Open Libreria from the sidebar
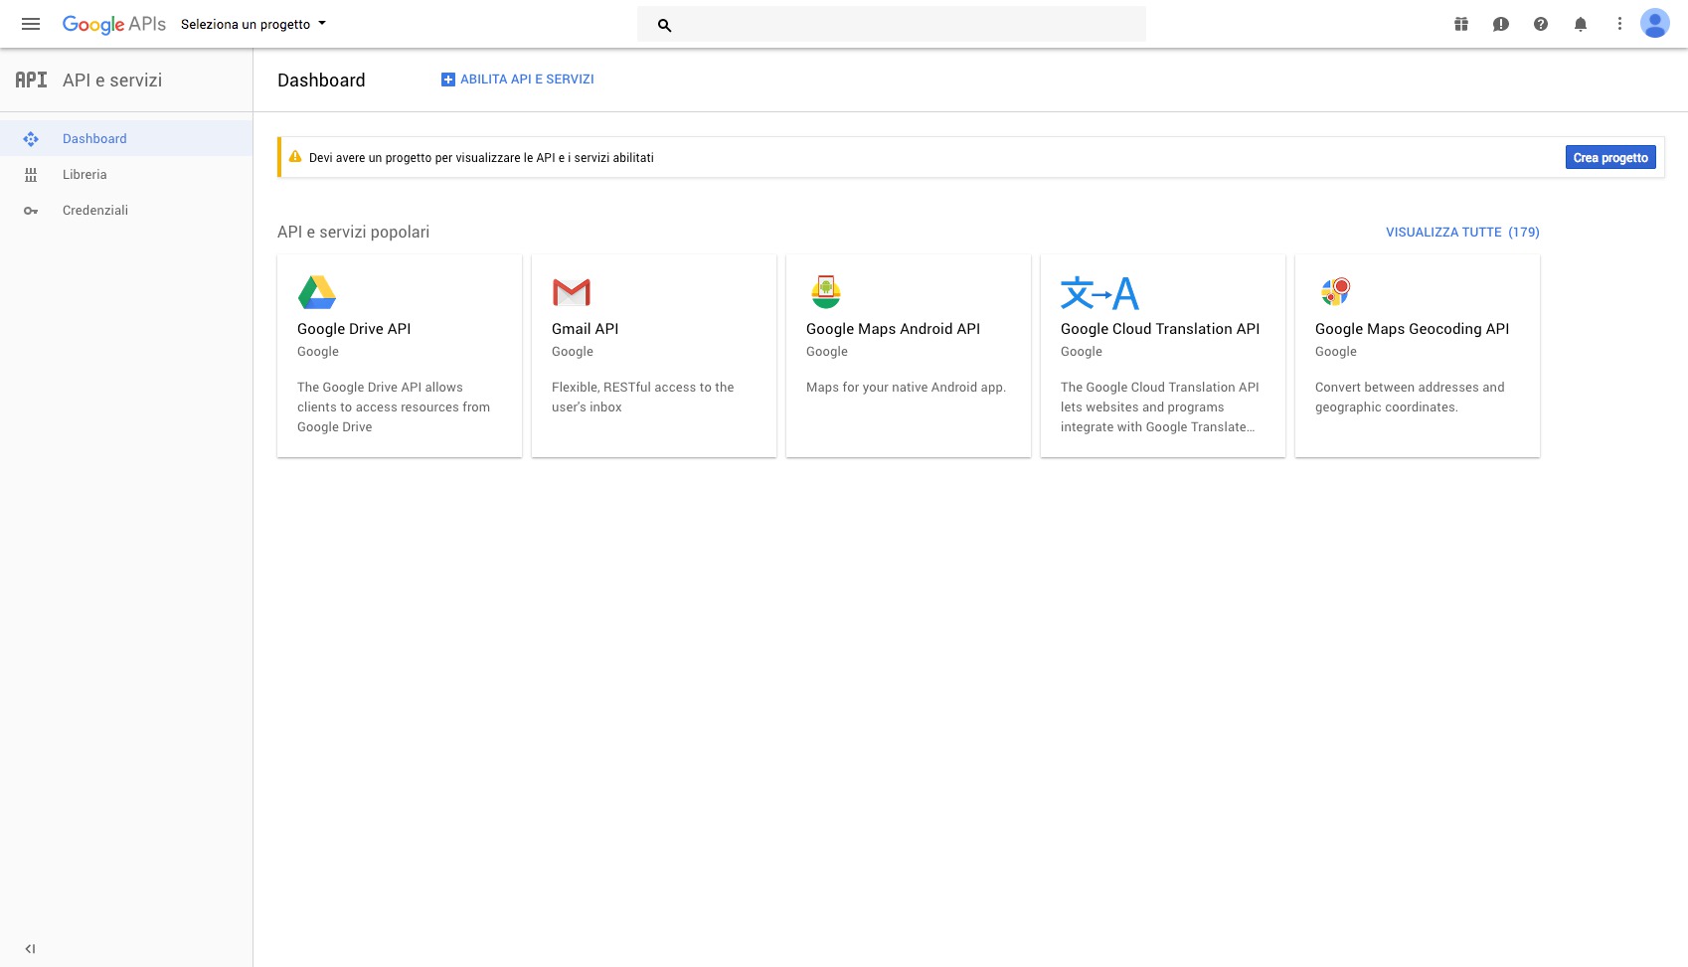 [84, 175]
